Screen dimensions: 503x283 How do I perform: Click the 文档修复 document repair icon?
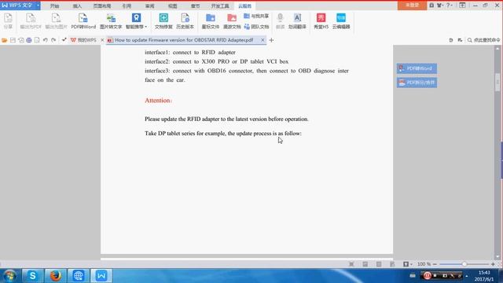point(163,21)
